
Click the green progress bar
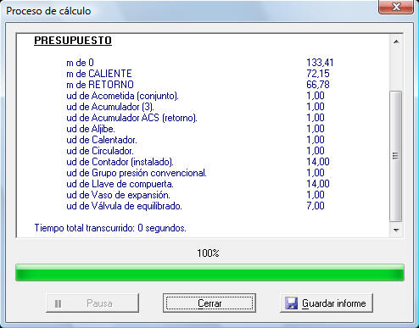[209, 273]
